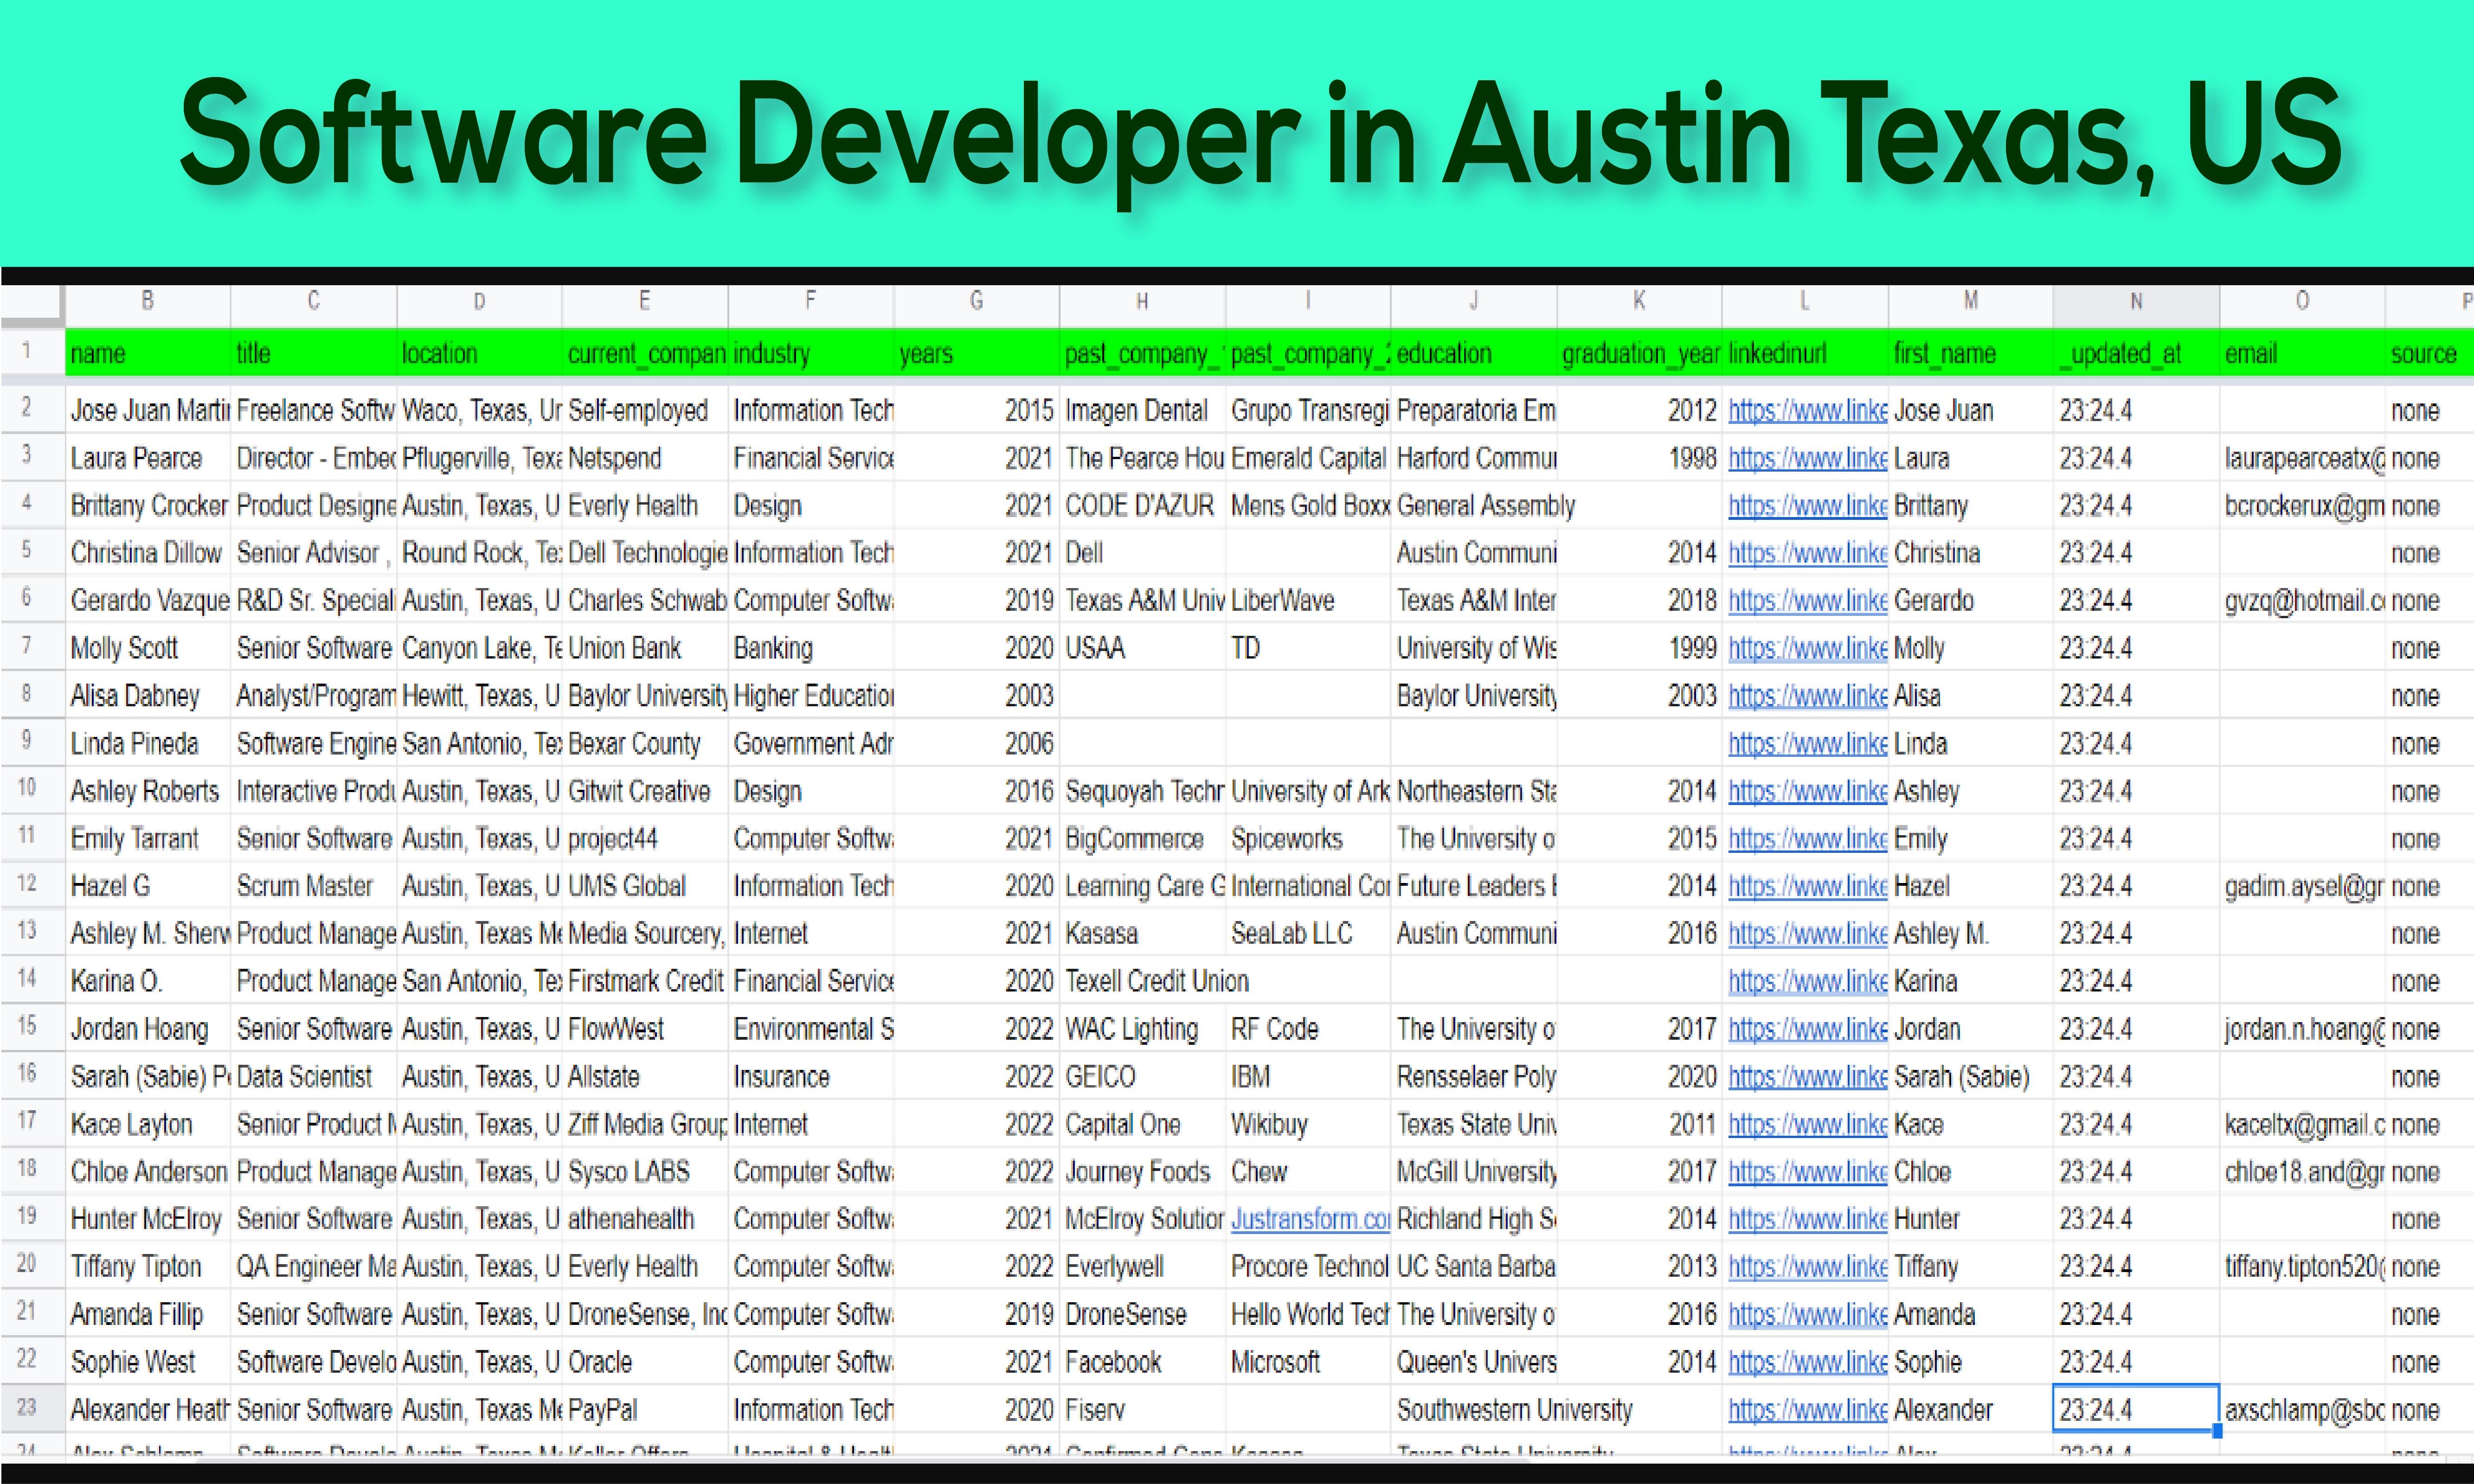
Task: Select cell with Charles Schwab company
Action: [x=645, y=601]
